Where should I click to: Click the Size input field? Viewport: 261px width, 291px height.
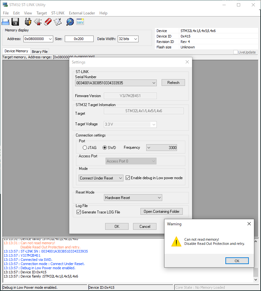pyautogui.click(x=79, y=39)
